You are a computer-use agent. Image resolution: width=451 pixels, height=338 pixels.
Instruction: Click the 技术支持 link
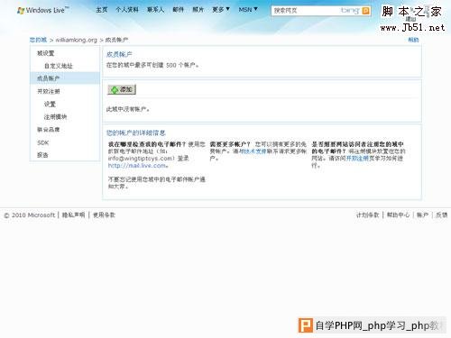255,151
